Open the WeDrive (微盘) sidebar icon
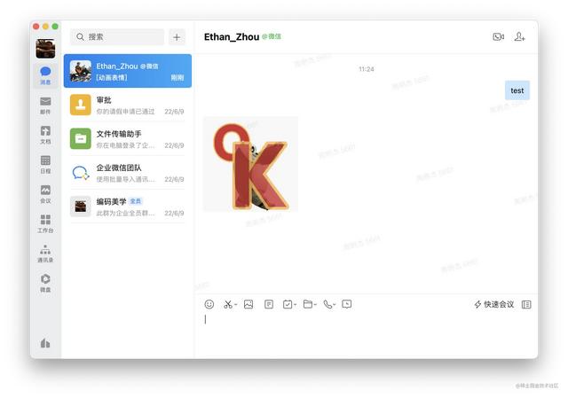The width and height of the screenshot is (568, 398). pos(45,283)
